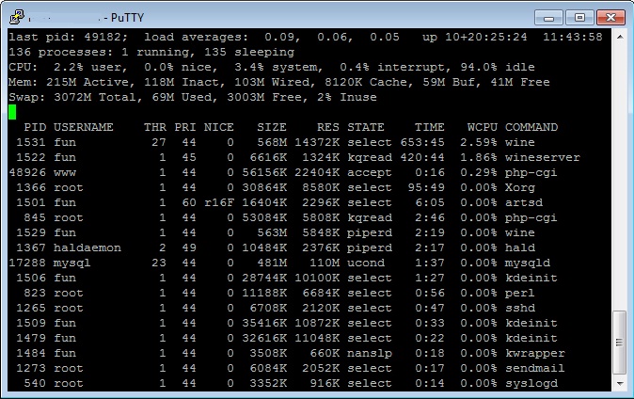Click the sshd process command
Viewport: 634px width, 399px height.
click(519, 308)
